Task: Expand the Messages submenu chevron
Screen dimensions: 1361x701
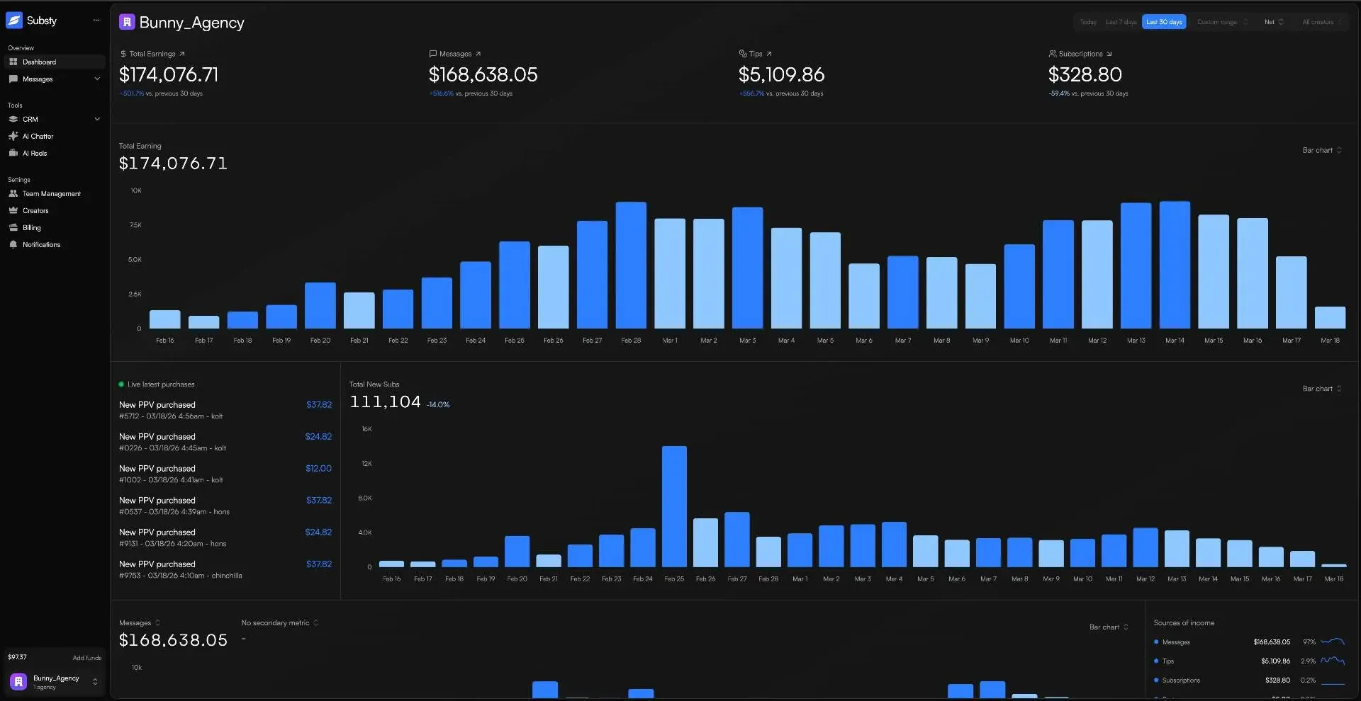Action: pos(97,79)
